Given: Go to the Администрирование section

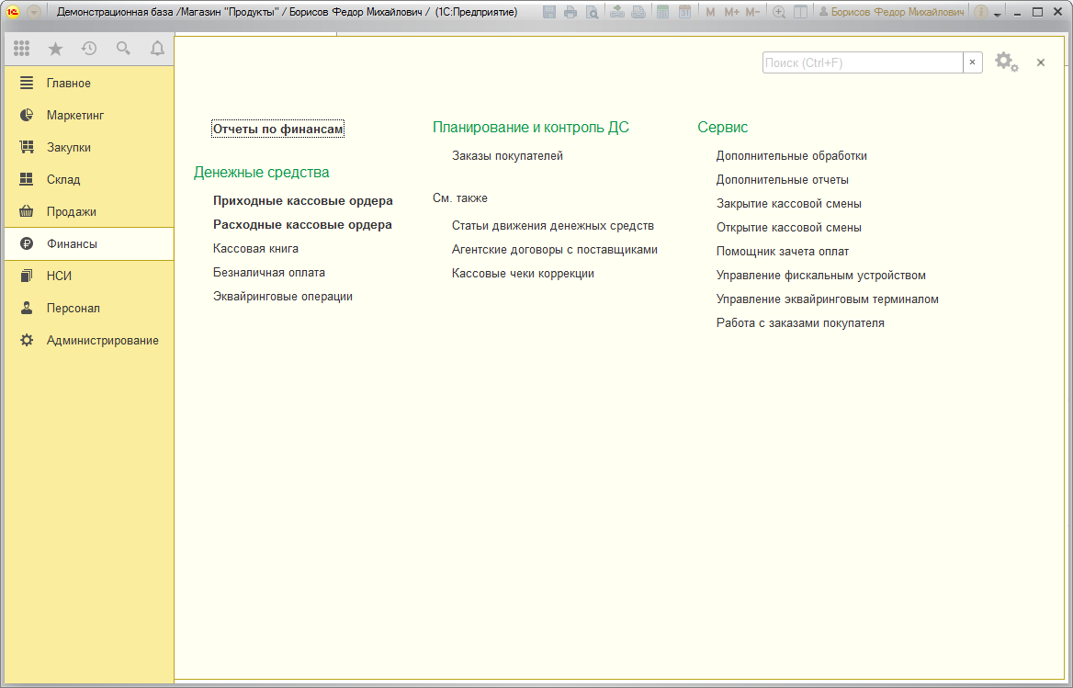Looking at the screenshot, I should click(89, 340).
